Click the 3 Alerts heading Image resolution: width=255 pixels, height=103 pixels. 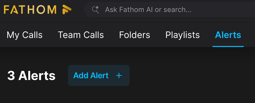point(31,75)
